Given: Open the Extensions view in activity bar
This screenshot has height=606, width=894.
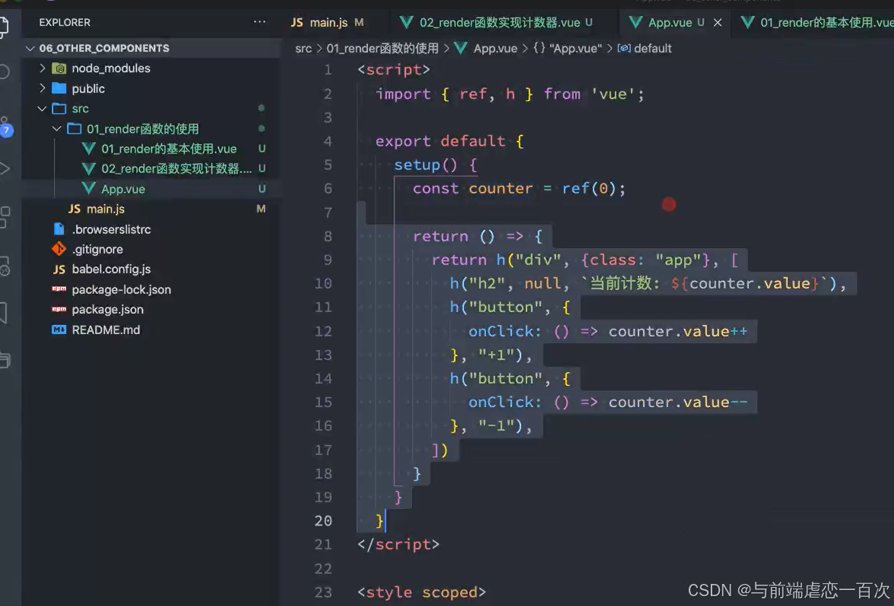Looking at the screenshot, I should click(x=5, y=217).
